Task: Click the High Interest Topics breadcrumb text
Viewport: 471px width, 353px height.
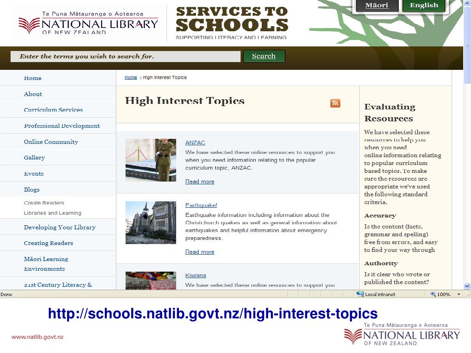Action: tap(165, 77)
